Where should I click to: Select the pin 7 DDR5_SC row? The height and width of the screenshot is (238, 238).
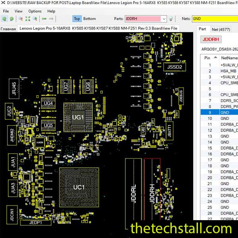(x=219, y=101)
